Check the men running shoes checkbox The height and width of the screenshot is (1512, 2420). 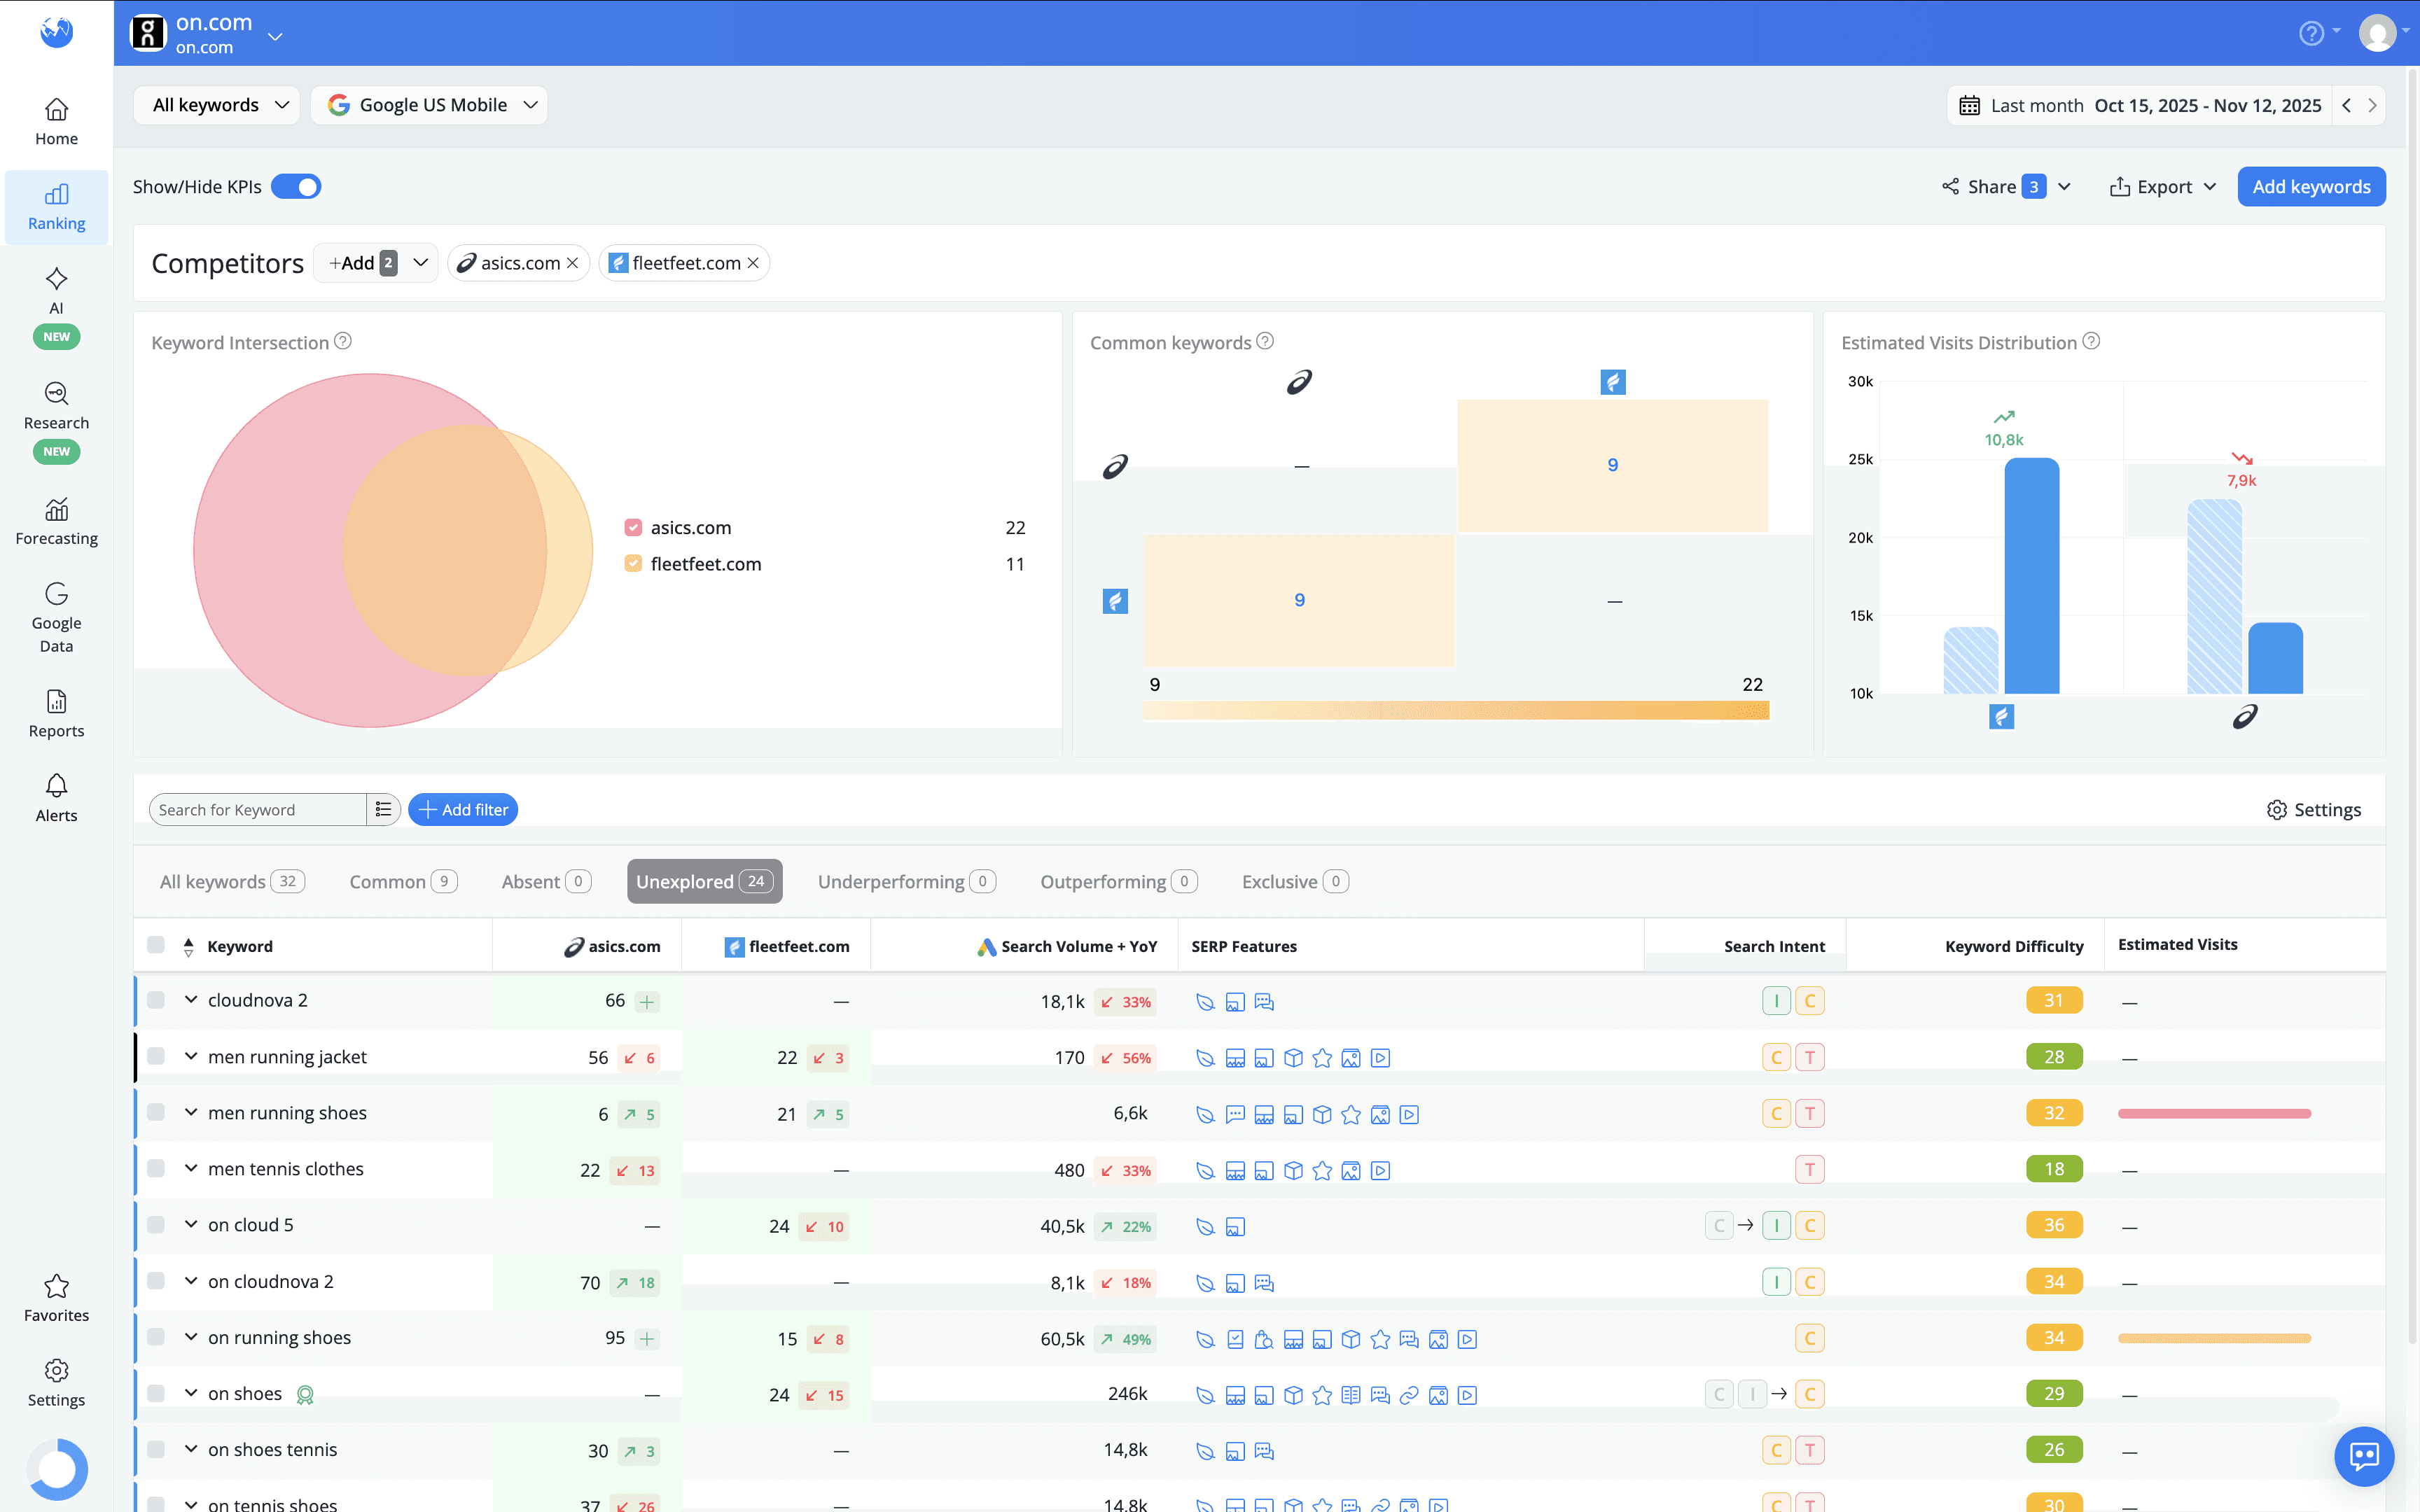(x=156, y=1112)
